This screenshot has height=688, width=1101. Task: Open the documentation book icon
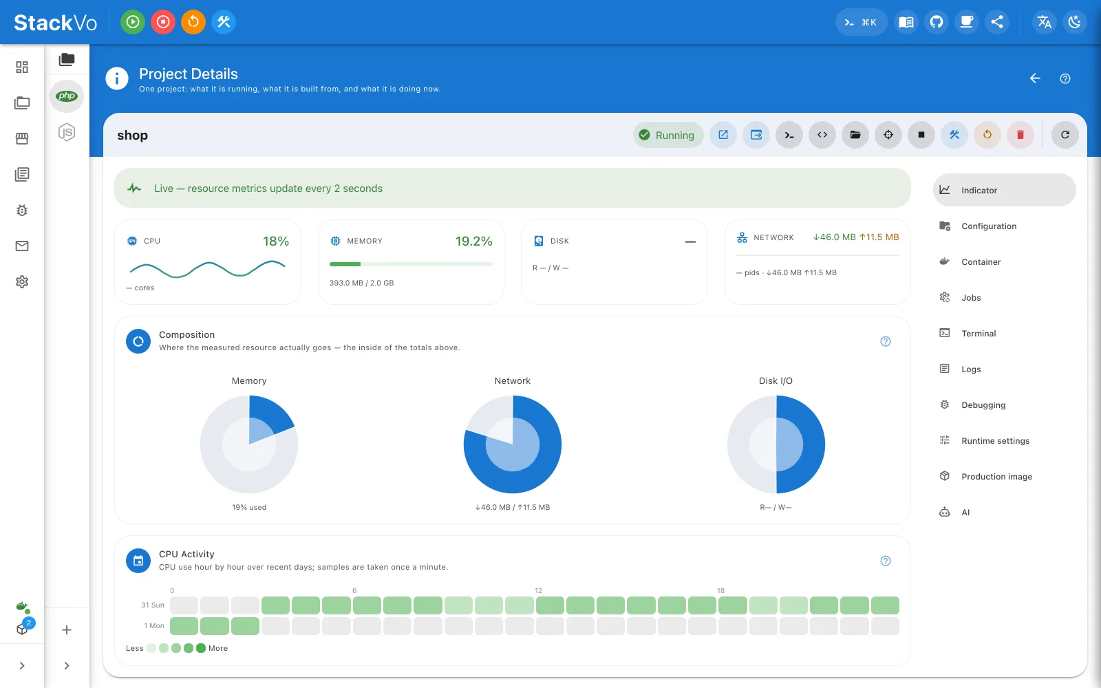click(x=906, y=22)
